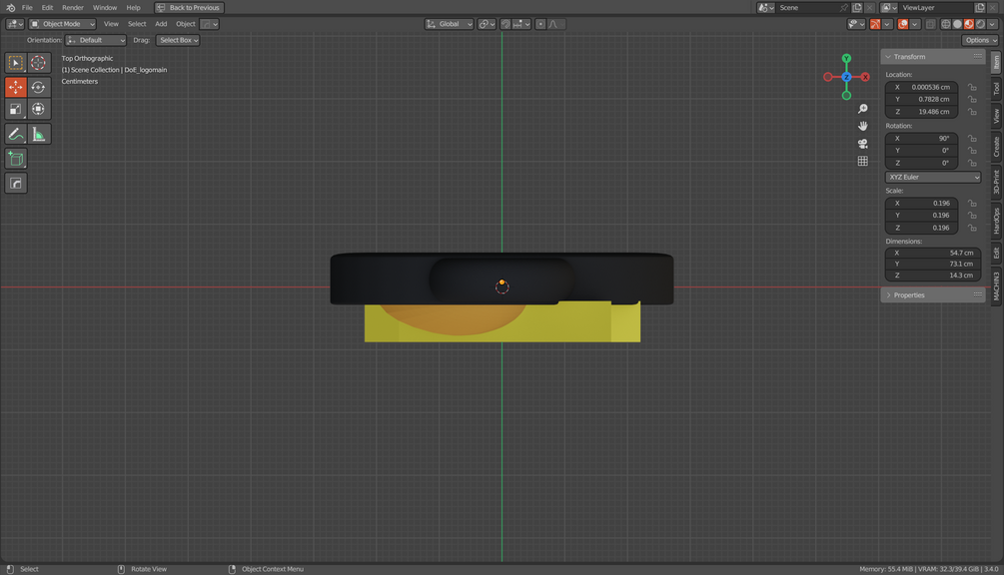The width and height of the screenshot is (1004, 575).
Task: Switch to solid viewport shading
Action: 957,24
